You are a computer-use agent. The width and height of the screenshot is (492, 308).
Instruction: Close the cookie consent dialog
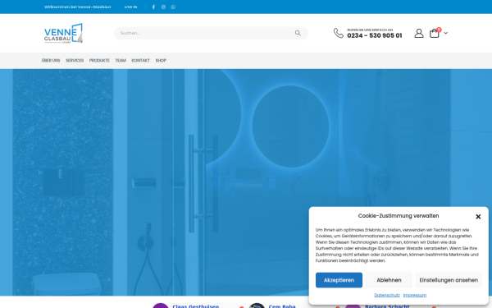tap(478, 217)
